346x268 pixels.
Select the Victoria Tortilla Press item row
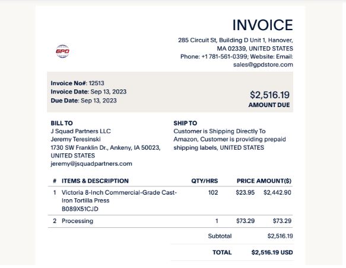pos(170,201)
